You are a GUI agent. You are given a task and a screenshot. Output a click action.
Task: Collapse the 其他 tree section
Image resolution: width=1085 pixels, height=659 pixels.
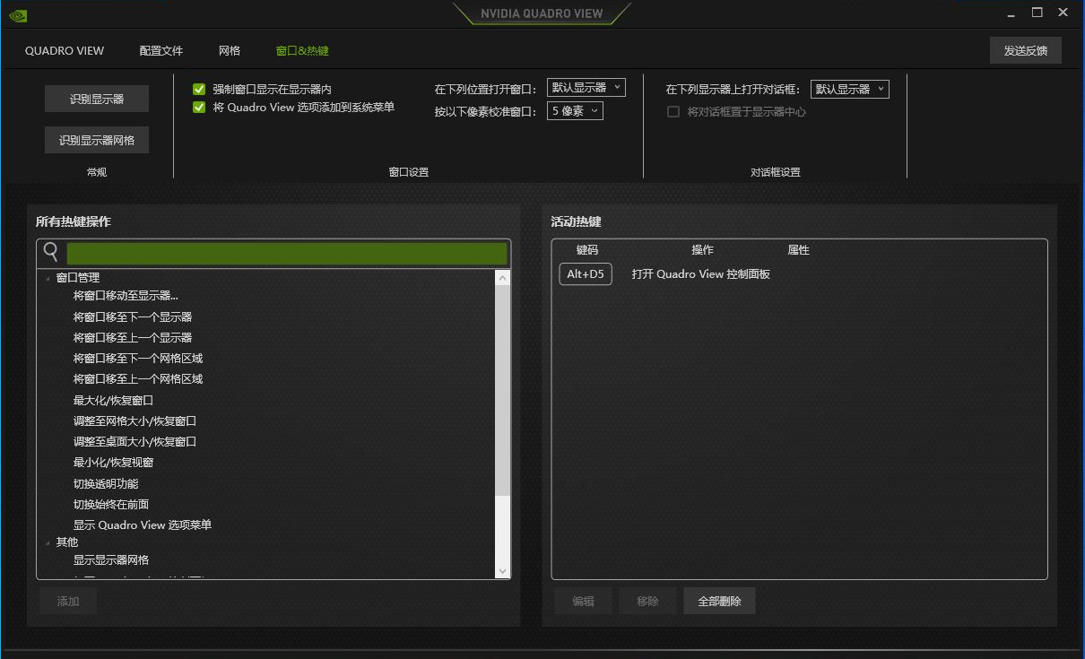[x=48, y=542]
